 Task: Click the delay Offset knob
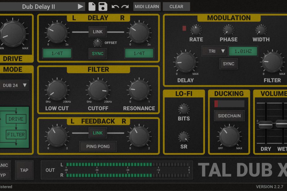(98, 43)
